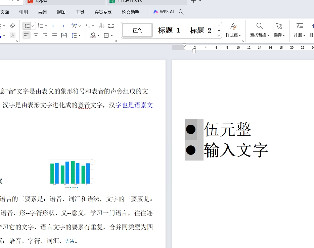Viewport: 314px width, 248px height.
Task: Open the styles pane launcher arrow
Action: pyautogui.click(x=243, y=41)
